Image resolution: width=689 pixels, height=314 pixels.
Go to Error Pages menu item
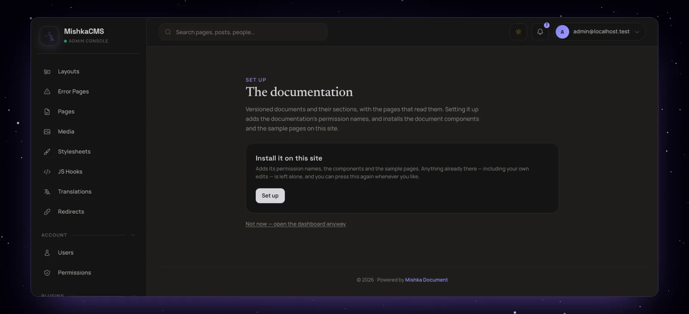(89, 92)
